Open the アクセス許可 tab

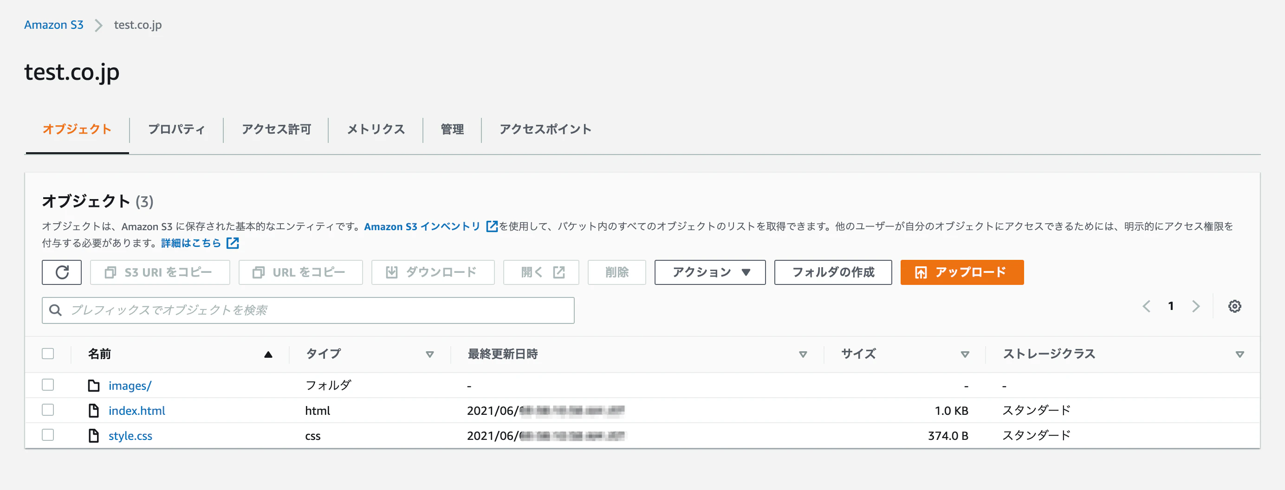point(276,129)
